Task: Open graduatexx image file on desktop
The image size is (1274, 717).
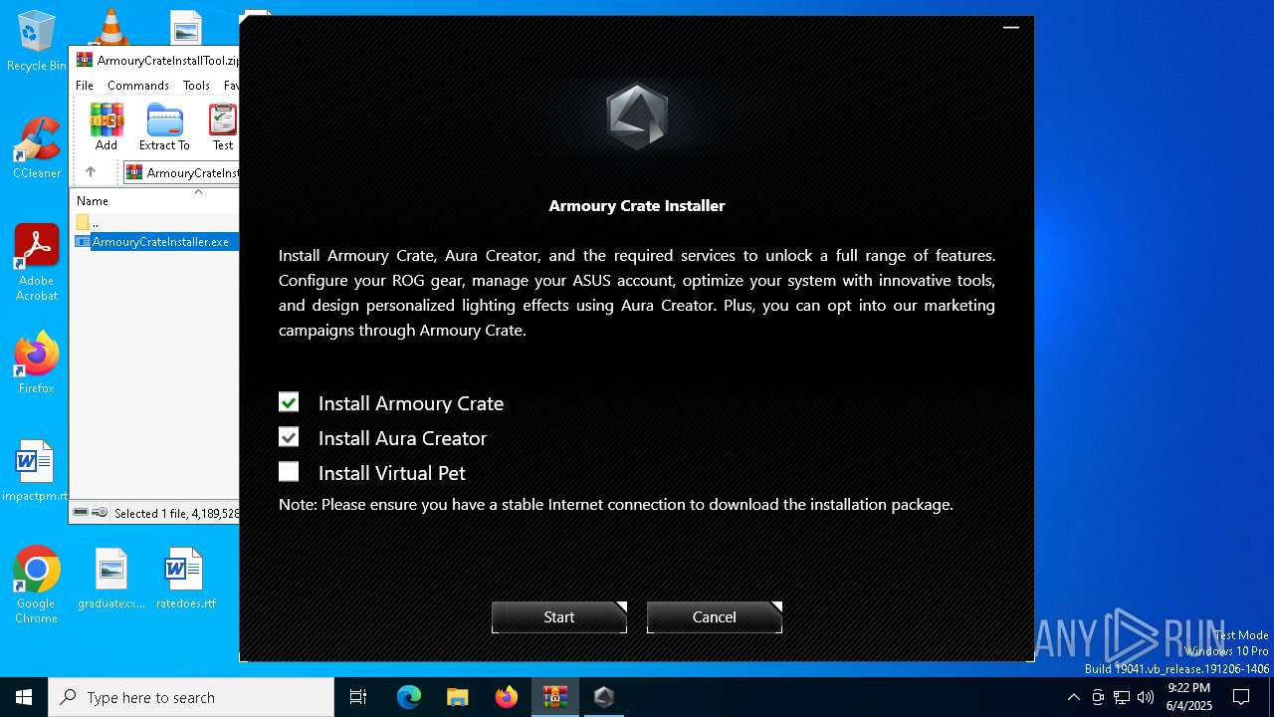Action: [111, 579]
